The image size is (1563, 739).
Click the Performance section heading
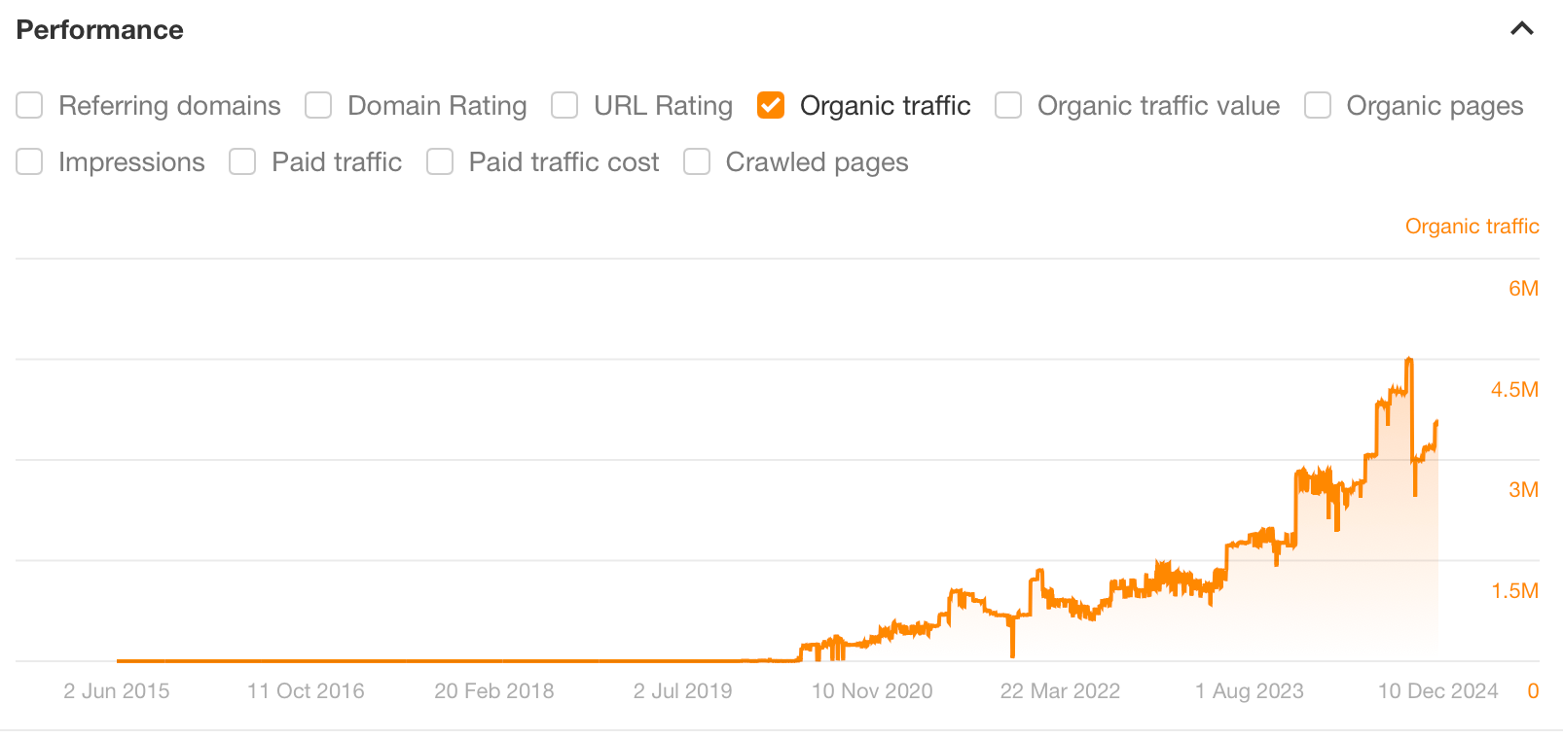98,30
